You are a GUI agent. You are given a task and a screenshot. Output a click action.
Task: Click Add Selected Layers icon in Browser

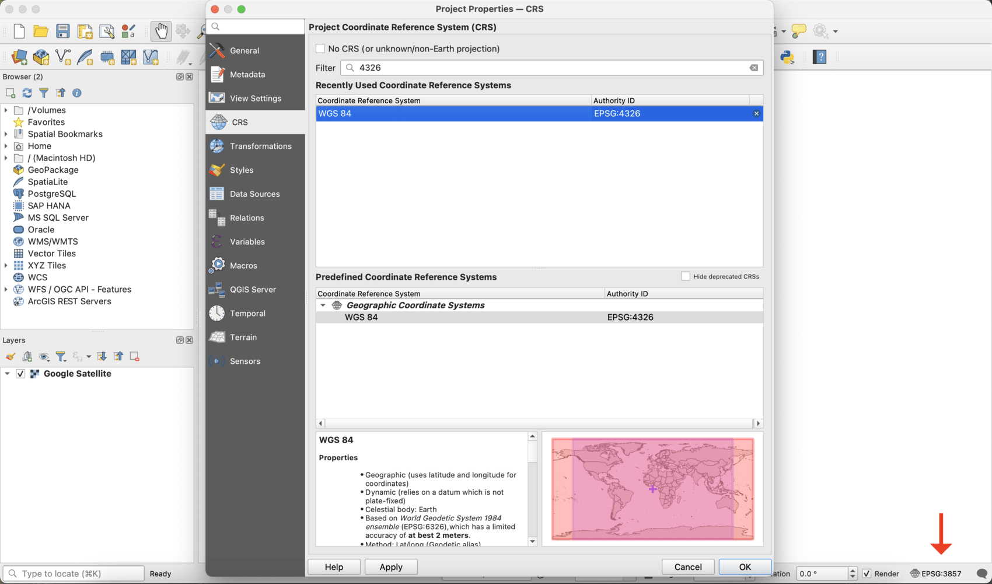[10, 93]
